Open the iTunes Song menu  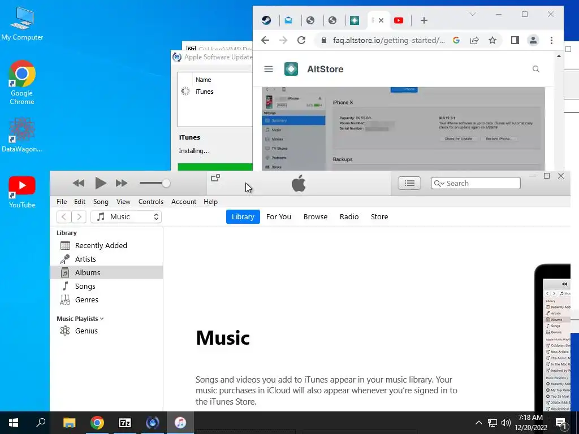coord(101,202)
